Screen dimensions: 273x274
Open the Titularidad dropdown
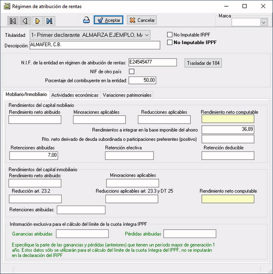pos(90,35)
